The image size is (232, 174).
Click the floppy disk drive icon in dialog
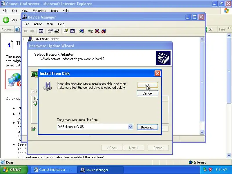[47, 86]
